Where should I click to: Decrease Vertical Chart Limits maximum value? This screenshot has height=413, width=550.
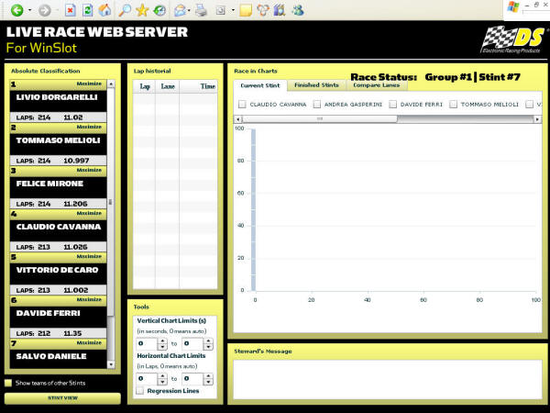pos(208,347)
